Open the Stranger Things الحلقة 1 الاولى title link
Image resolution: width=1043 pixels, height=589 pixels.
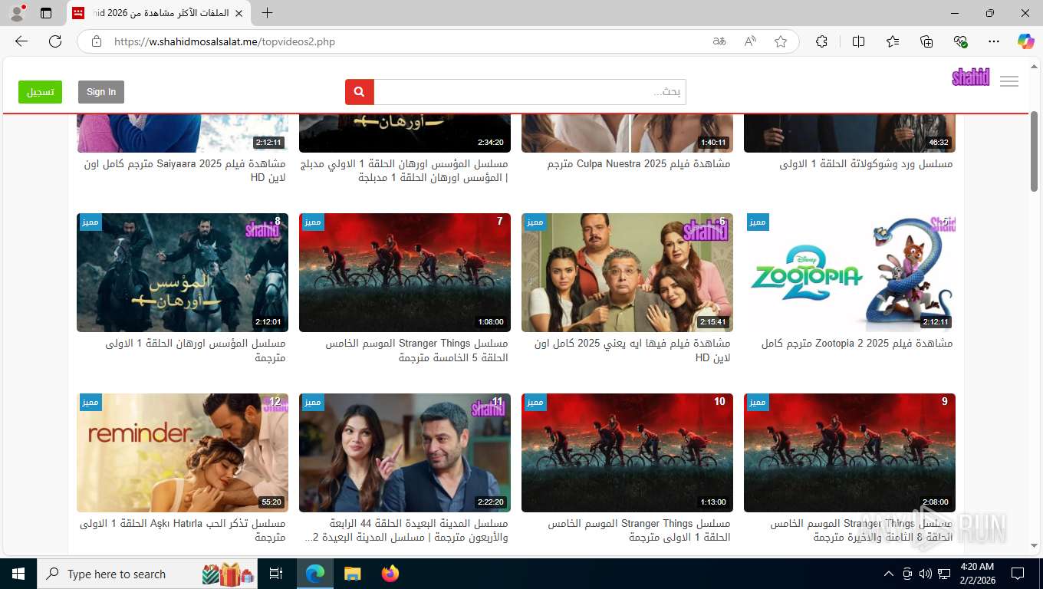[x=639, y=530]
